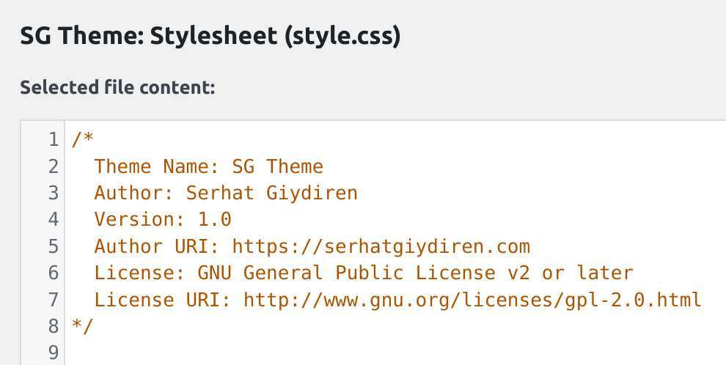Click the empty line 9 in editor
This screenshot has width=726, height=365.
(395, 353)
